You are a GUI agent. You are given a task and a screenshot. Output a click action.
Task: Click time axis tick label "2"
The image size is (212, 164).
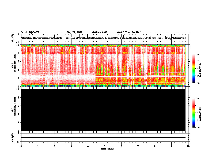[55, 146]
